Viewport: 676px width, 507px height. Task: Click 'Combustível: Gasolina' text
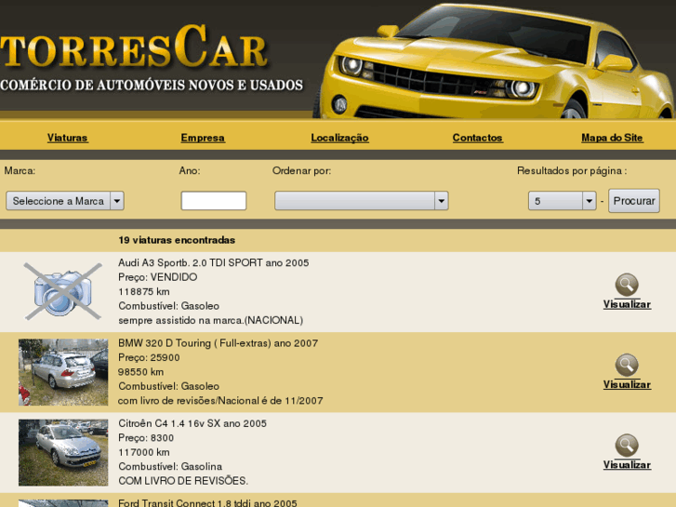click(x=170, y=466)
